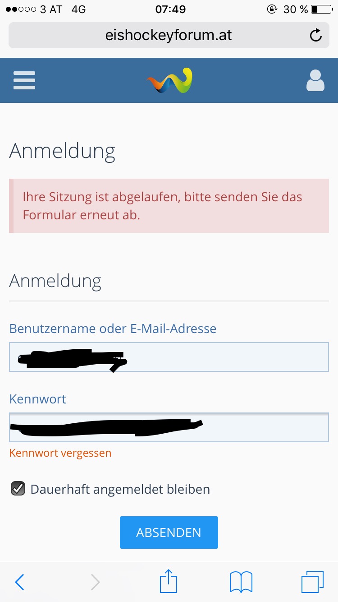The image size is (338, 602).
Task: Focus the Kennwort password field
Action: click(x=169, y=427)
